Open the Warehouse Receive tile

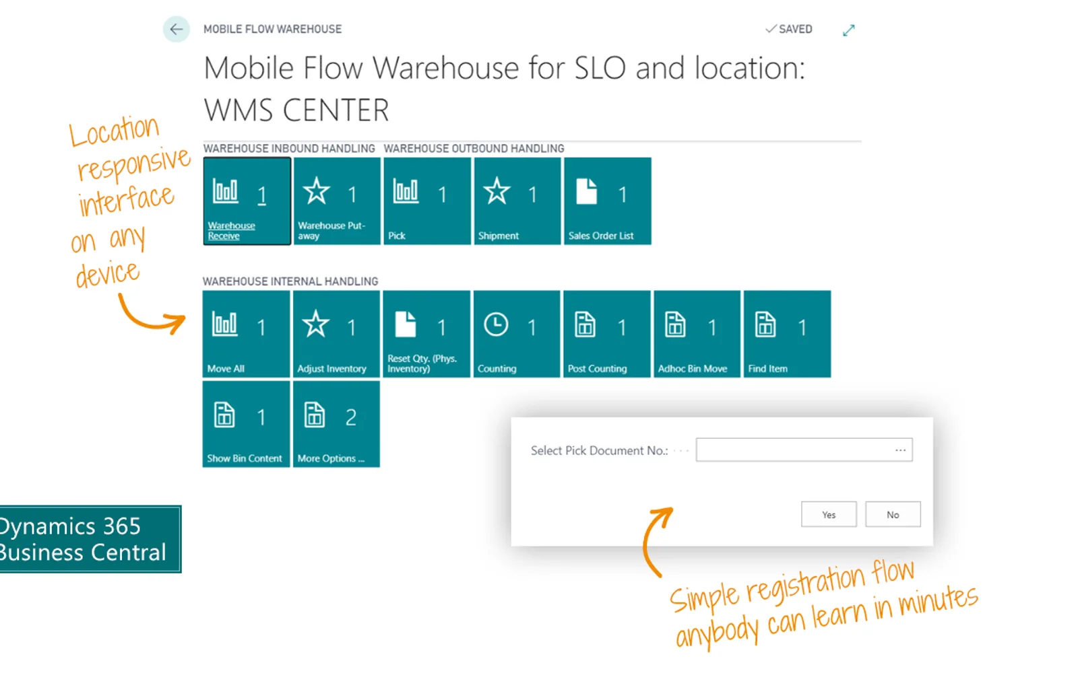click(247, 201)
